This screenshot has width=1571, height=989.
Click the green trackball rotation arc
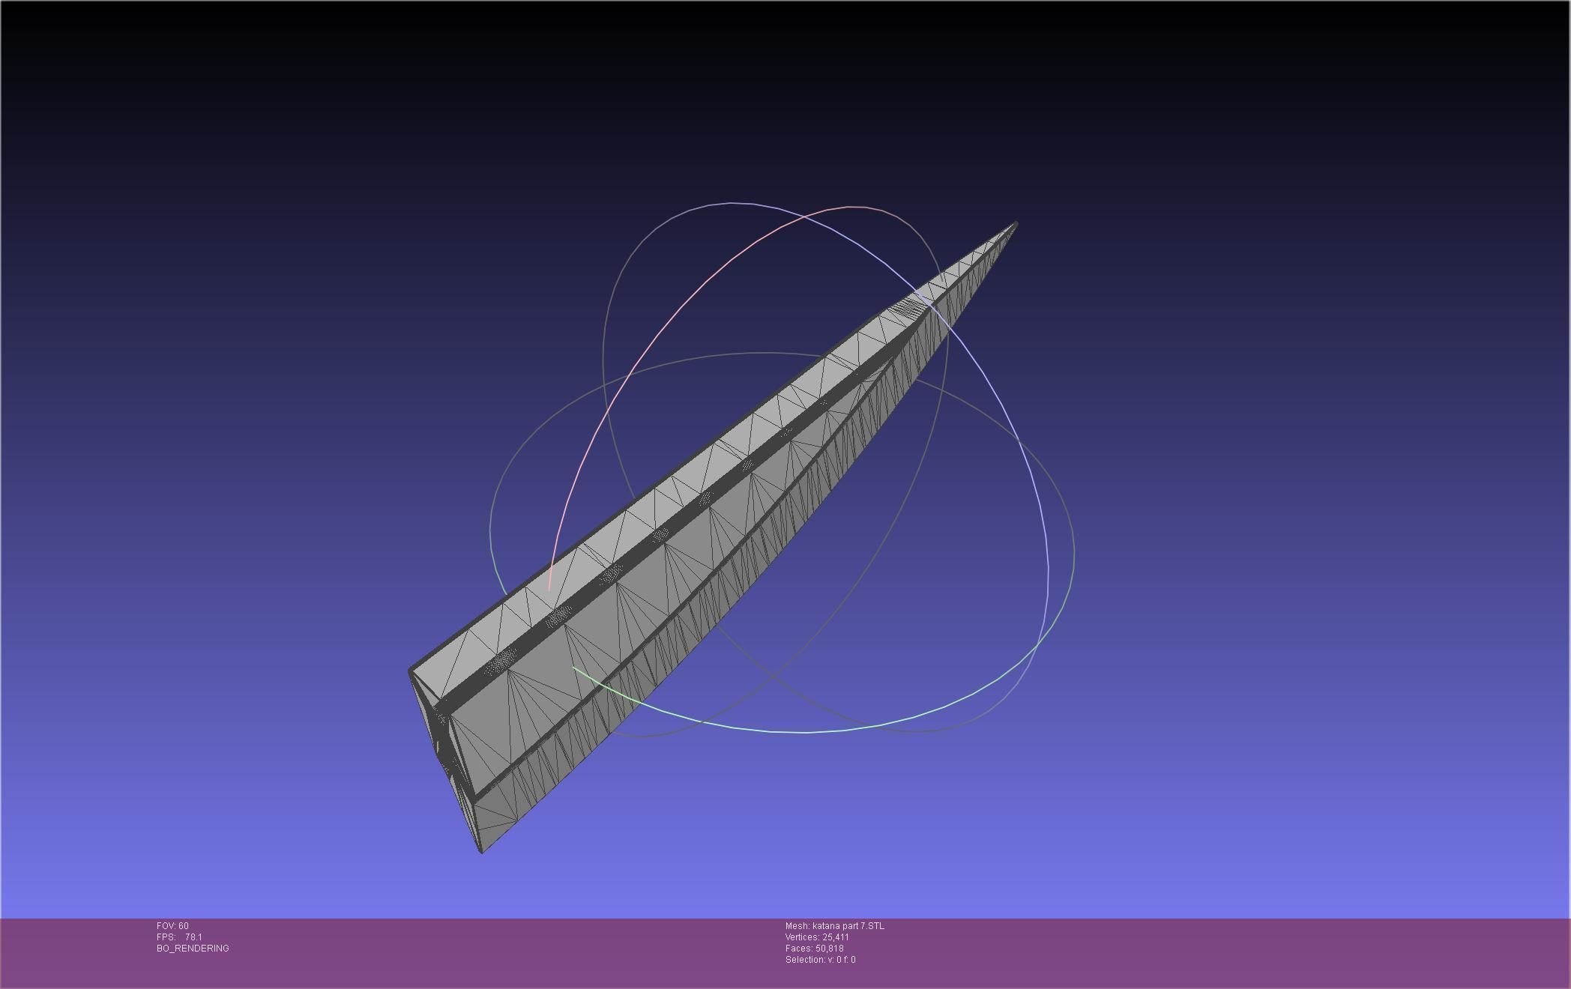(x=806, y=731)
